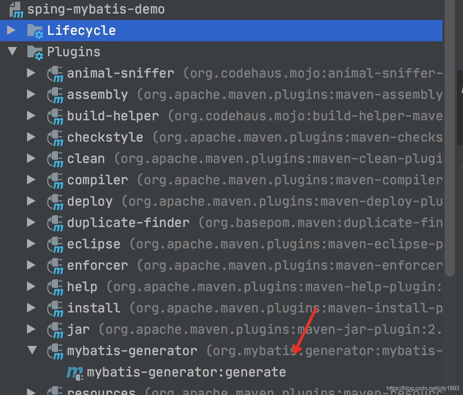463x395 pixels.
Task: Select the duplicate-finder plugin entry
Action: [x=128, y=222]
